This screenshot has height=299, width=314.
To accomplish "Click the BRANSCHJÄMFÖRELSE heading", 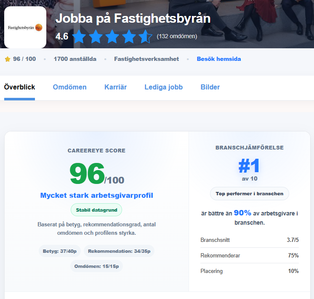I will click(250, 147).
